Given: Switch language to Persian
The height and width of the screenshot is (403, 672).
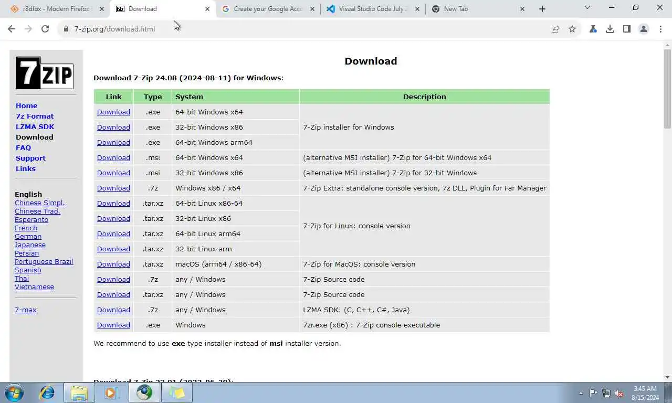Looking at the screenshot, I should point(27,253).
